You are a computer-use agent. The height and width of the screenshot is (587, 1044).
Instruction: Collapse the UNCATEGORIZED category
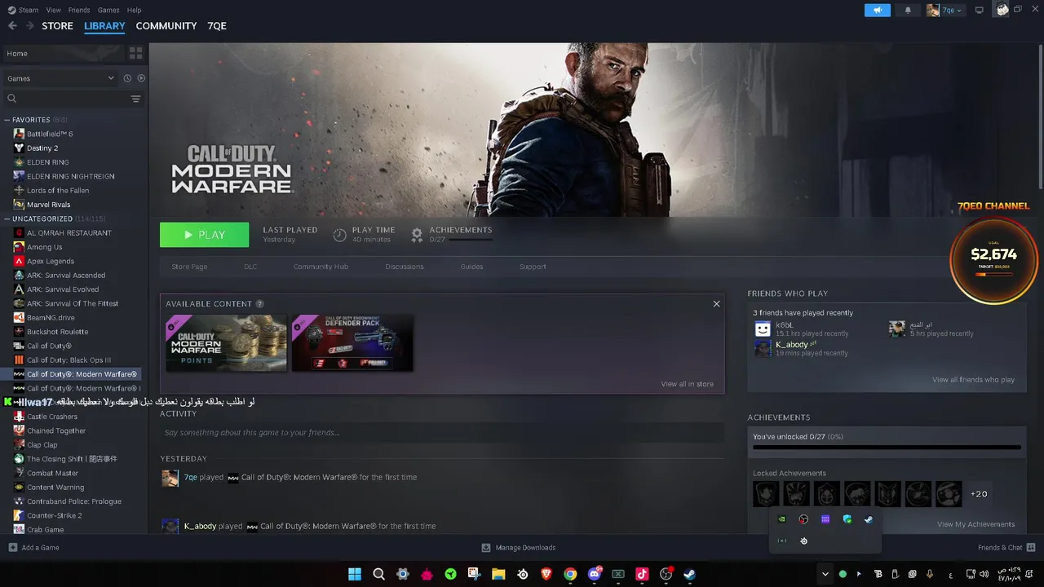(x=7, y=218)
